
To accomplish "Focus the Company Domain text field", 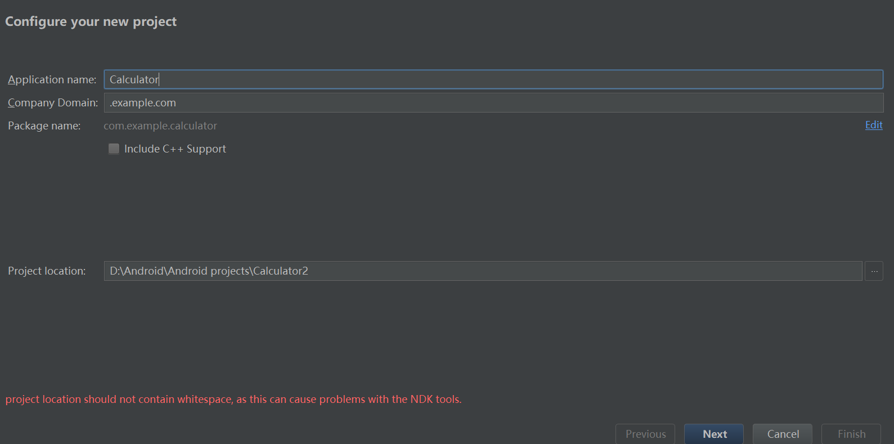I will [493, 102].
